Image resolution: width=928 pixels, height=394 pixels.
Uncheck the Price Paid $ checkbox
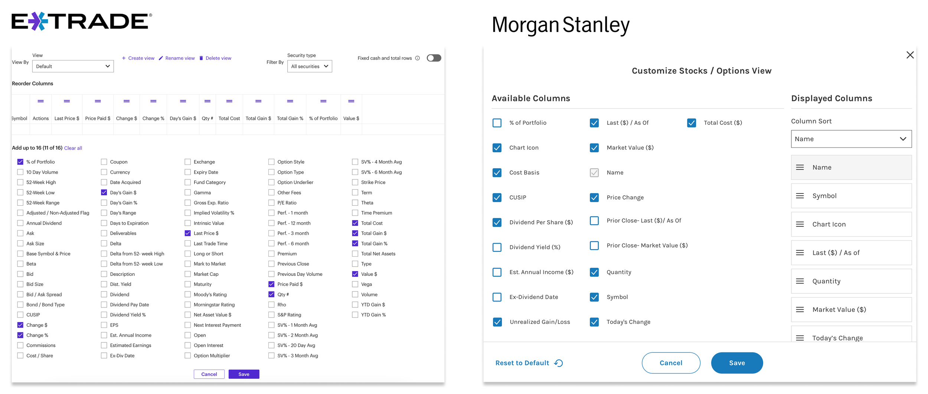pyautogui.click(x=271, y=284)
